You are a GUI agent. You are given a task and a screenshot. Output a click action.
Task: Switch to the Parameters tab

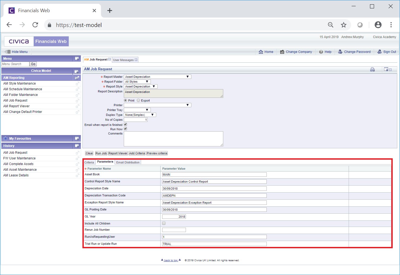point(105,162)
